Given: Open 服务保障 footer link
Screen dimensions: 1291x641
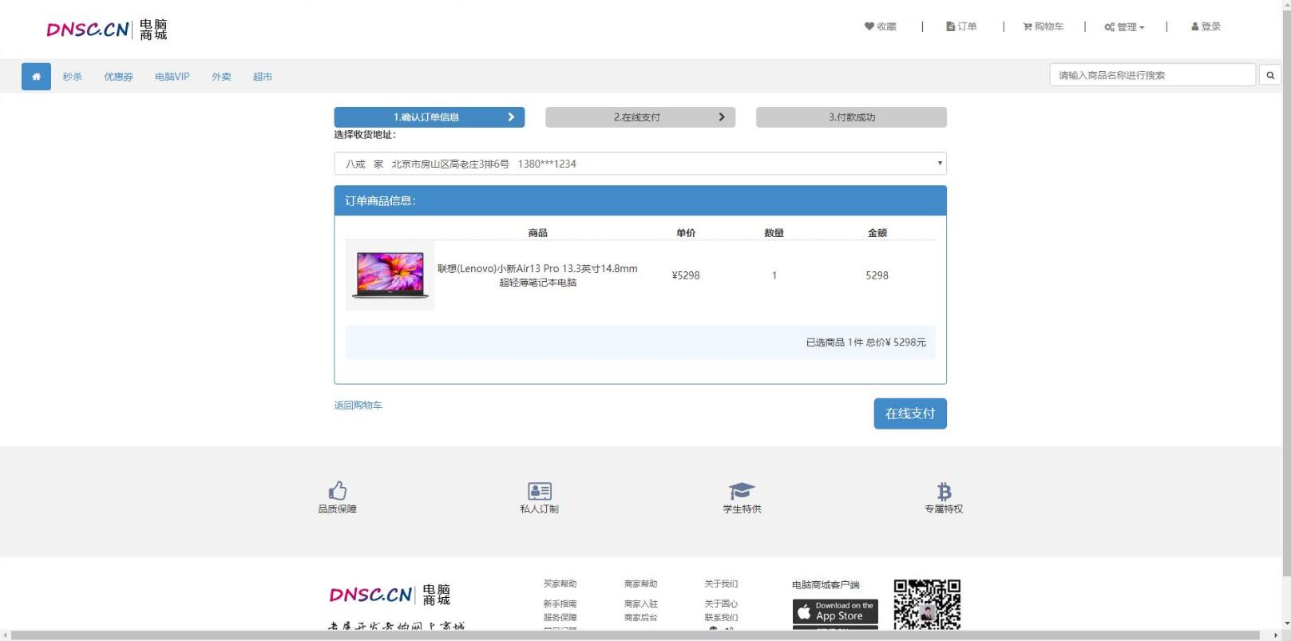Looking at the screenshot, I should (x=560, y=618).
